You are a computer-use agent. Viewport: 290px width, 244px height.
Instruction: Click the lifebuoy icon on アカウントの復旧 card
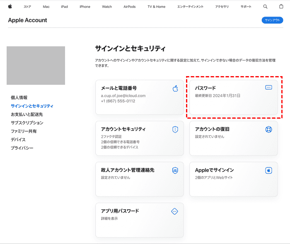pos(268,129)
